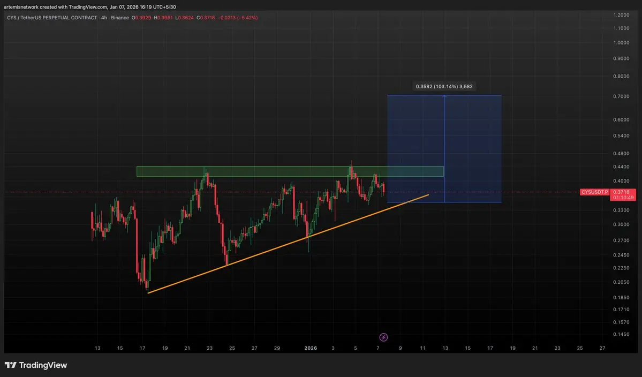
Task: Click the purple lightning event icon
Action: click(x=383, y=337)
